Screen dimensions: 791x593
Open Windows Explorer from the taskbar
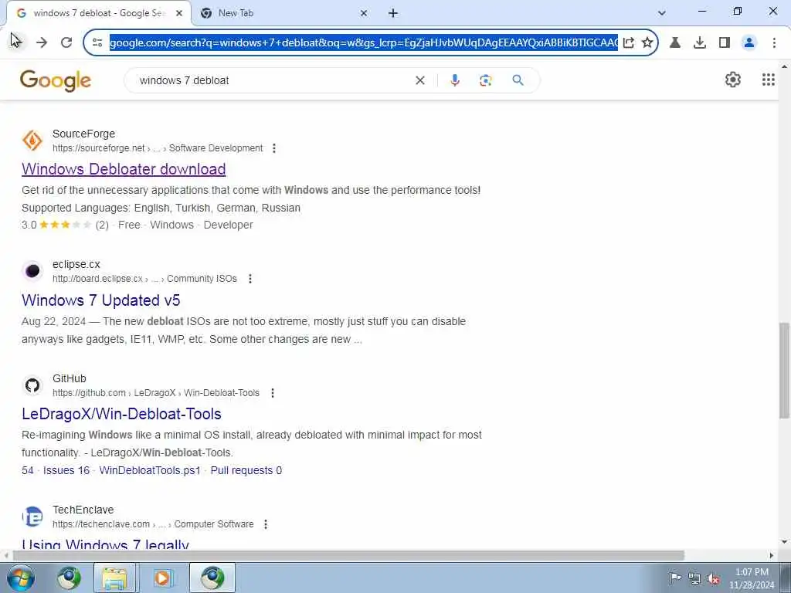(x=114, y=578)
